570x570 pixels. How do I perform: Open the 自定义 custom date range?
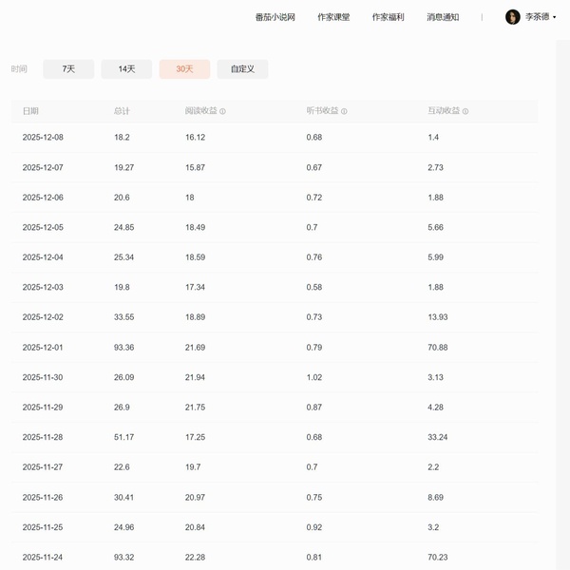242,69
